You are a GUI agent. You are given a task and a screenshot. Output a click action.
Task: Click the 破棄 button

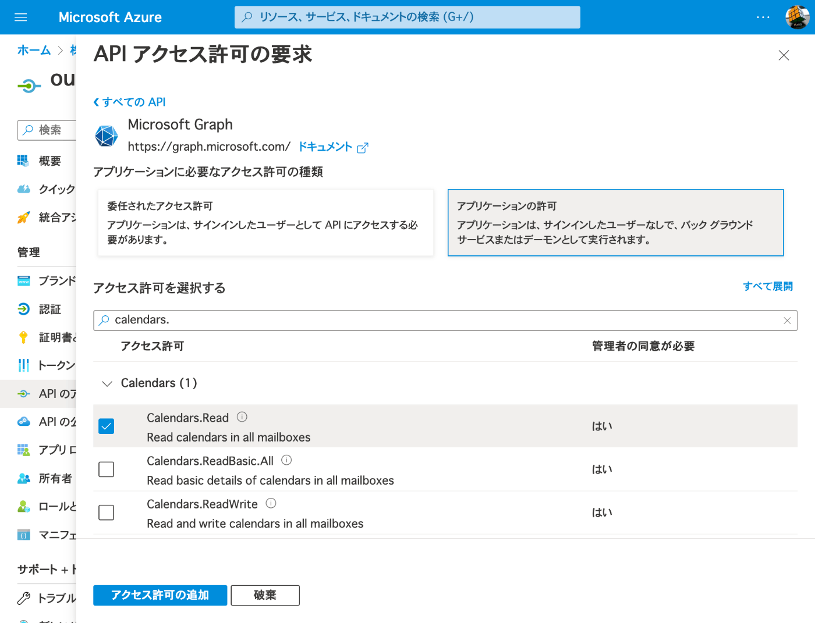tap(265, 595)
